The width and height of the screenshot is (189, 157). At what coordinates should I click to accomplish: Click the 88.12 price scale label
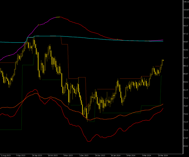tap(186, 66)
